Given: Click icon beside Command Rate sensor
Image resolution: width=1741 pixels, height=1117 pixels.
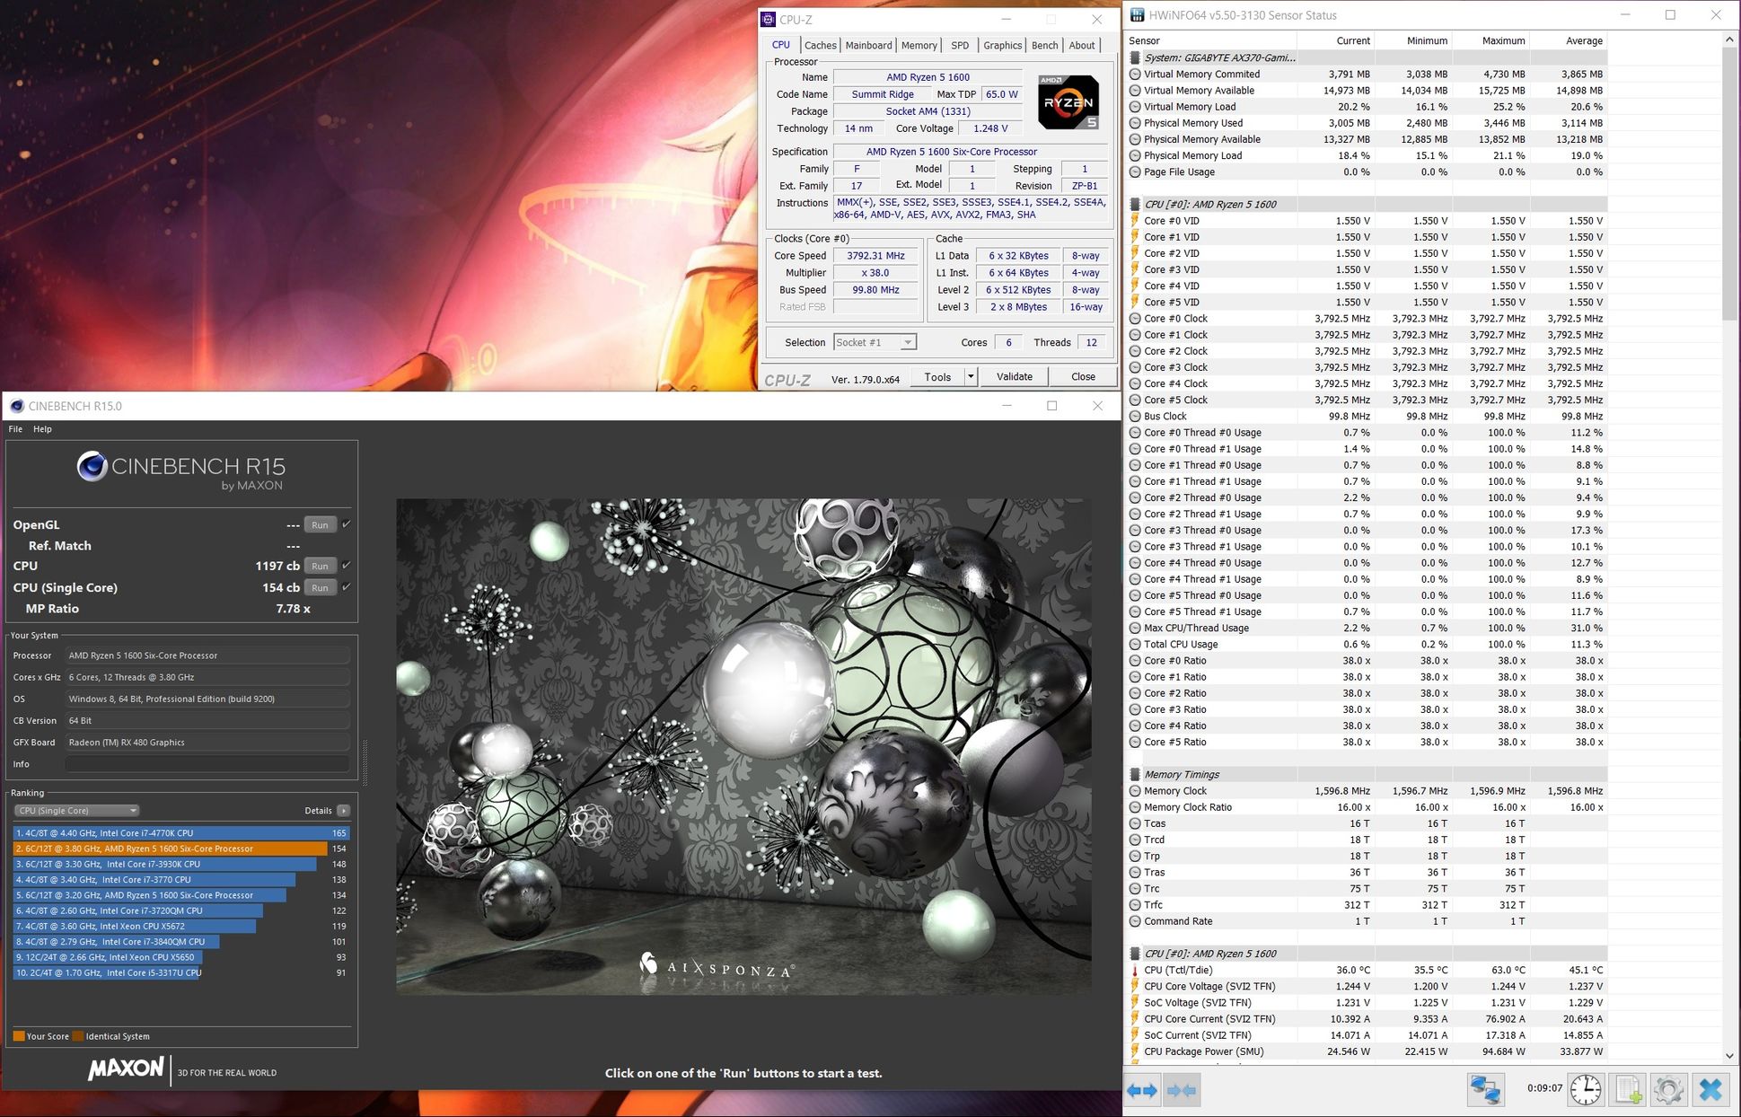Looking at the screenshot, I should [1135, 921].
